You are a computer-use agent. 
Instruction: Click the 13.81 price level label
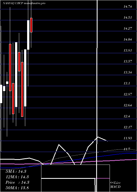point(128,50)
